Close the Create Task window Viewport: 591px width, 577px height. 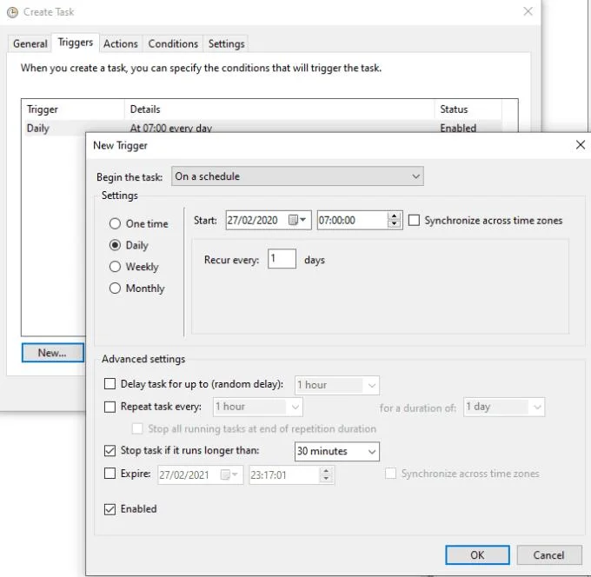[x=528, y=11]
